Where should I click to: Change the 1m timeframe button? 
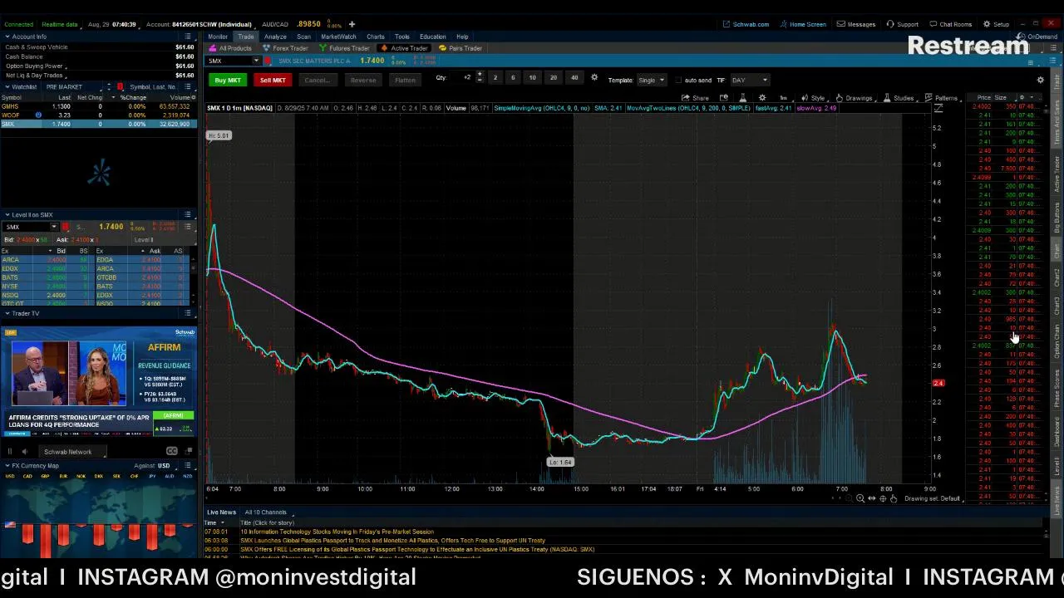[782, 98]
